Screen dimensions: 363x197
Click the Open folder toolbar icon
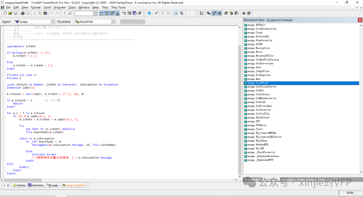click(10, 13)
